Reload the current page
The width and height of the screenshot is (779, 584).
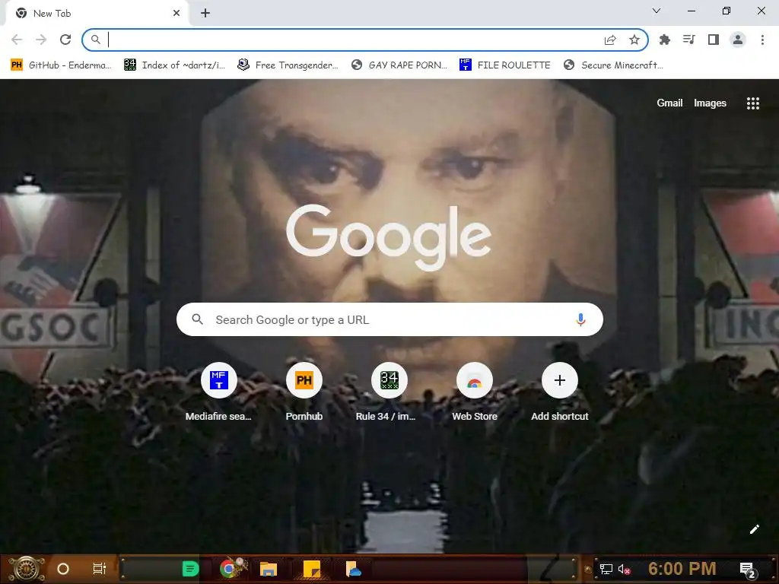(x=65, y=40)
